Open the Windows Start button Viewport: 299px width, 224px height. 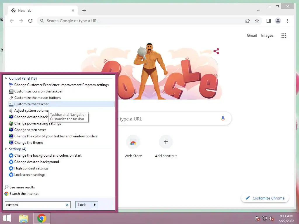click(x=7, y=218)
